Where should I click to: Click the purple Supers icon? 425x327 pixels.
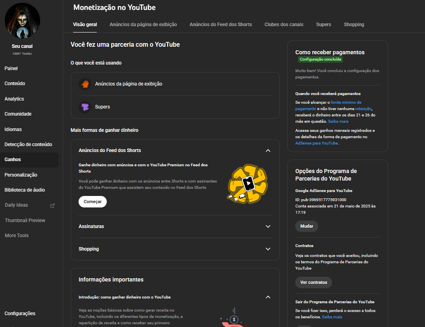click(85, 107)
